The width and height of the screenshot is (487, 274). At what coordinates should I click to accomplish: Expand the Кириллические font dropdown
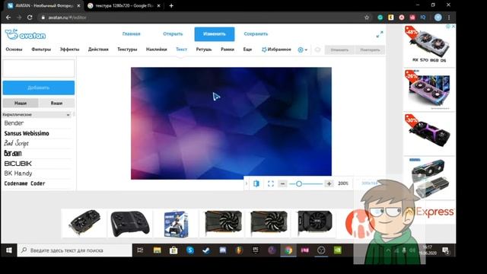point(37,115)
